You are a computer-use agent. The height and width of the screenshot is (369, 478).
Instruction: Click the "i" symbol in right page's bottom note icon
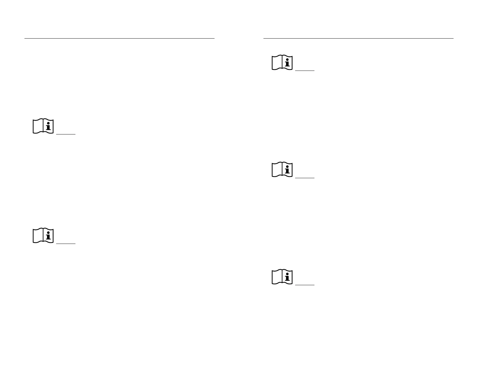(287, 277)
